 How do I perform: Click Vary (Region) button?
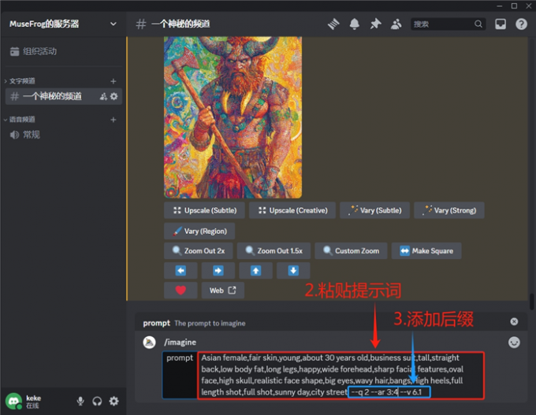[199, 232]
